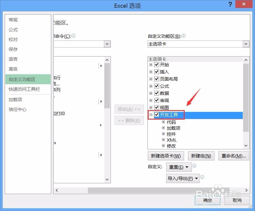Screen dimensions: 255x211
Task: Expand the 公式 tree node
Action: point(151,86)
